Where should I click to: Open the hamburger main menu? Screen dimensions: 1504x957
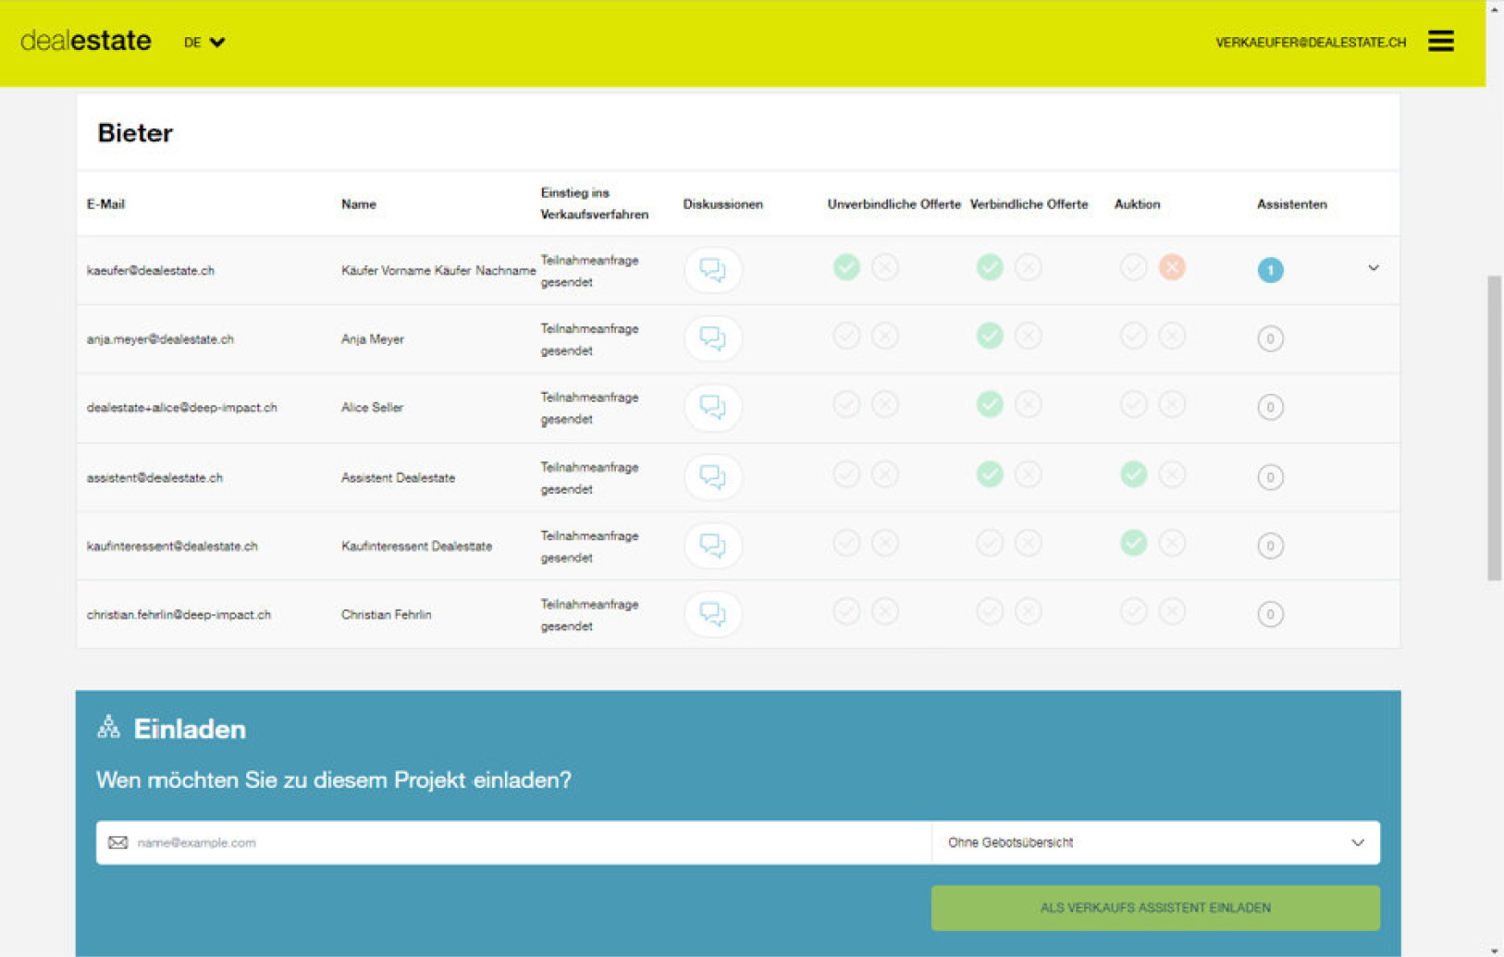(x=1440, y=41)
